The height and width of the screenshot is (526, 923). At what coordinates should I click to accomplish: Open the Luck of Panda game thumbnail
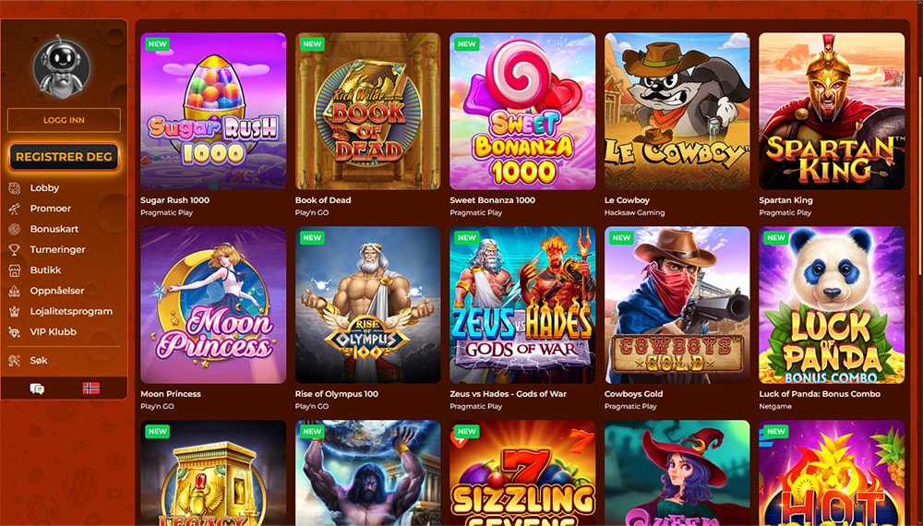point(832,305)
